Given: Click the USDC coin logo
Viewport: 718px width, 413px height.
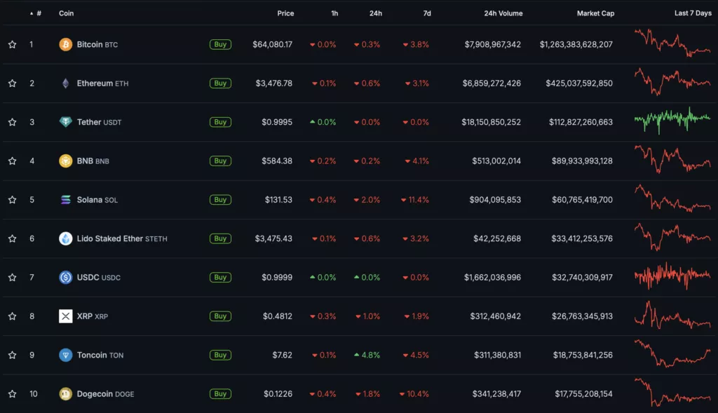Looking at the screenshot, I should (65, 278).
